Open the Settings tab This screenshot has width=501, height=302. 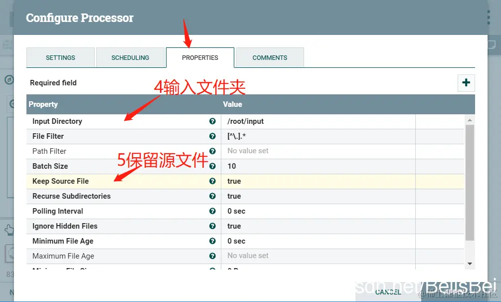point(60,57)
